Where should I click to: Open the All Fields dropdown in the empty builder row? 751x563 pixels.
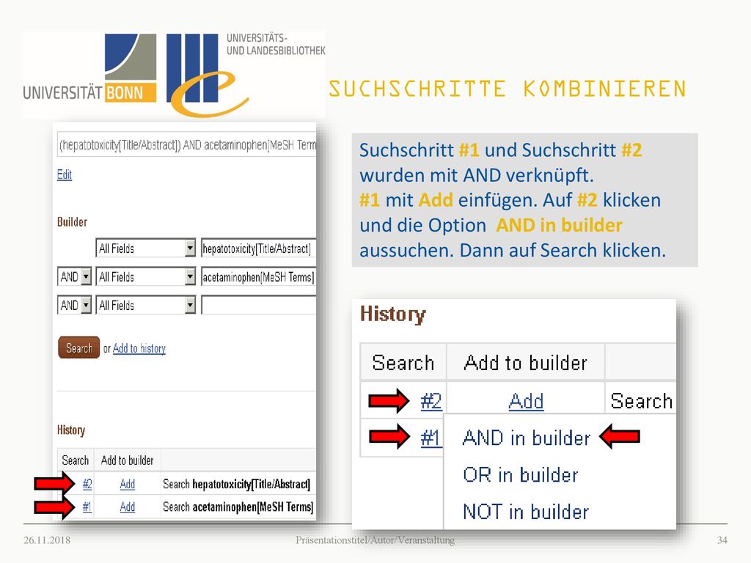click(146, 305)
